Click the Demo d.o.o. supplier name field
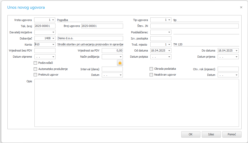The height and width of the screenshot is (143, 248). [x=90, y=38]
